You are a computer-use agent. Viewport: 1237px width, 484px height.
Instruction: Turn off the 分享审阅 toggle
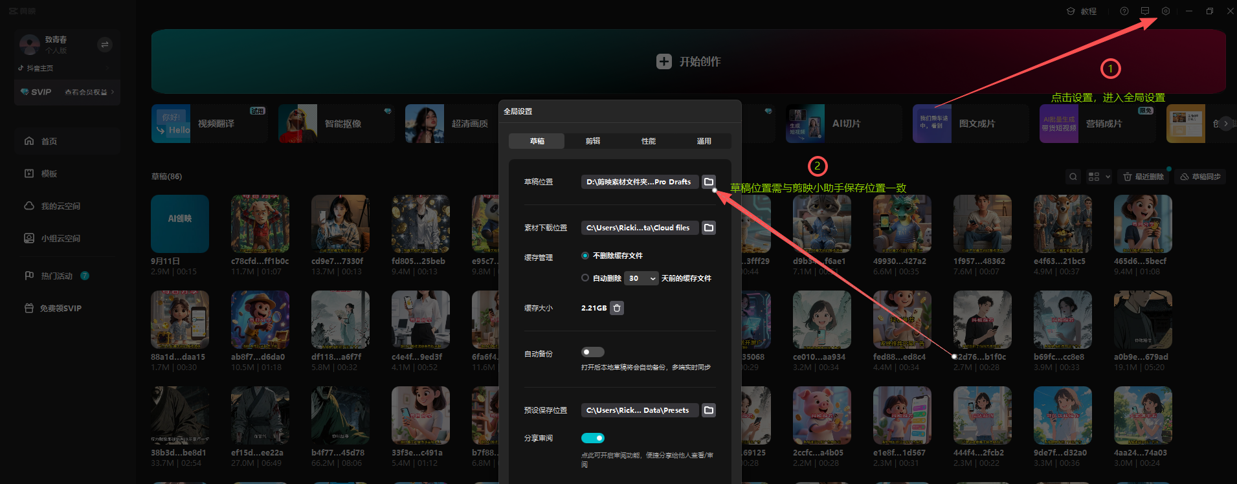(x=592, y=438)
